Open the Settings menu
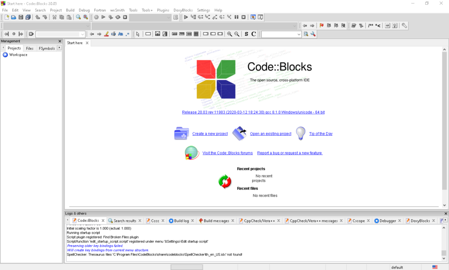The image size is (449, 270). (x=203, y=10)
